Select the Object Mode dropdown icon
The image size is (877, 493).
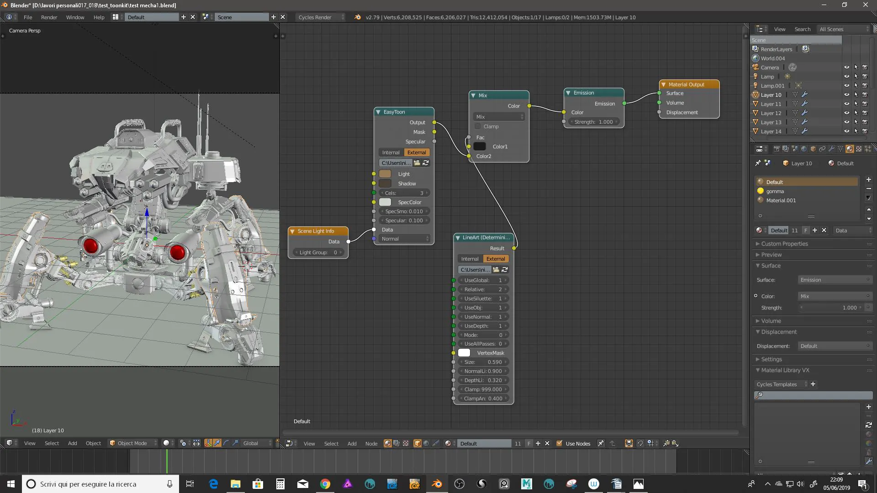[156, 444]
